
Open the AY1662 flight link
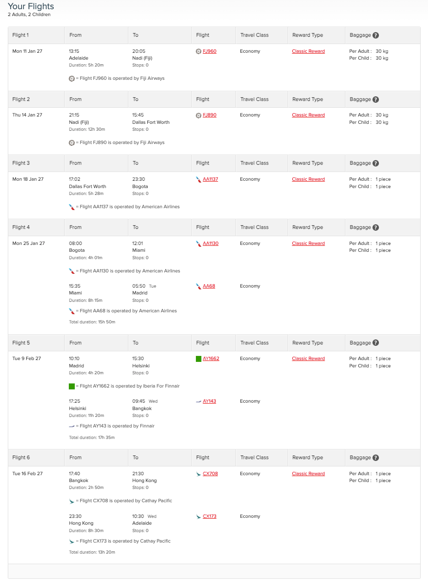pyautogui.click(x=210, y=358)
